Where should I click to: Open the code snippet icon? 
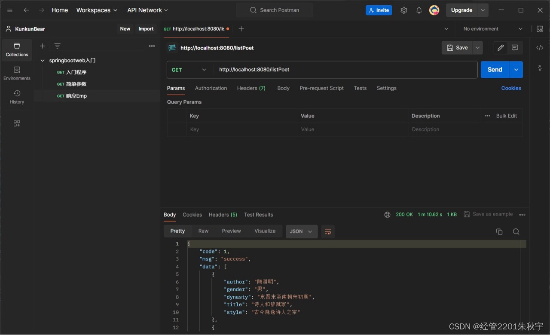coord(540,48)
